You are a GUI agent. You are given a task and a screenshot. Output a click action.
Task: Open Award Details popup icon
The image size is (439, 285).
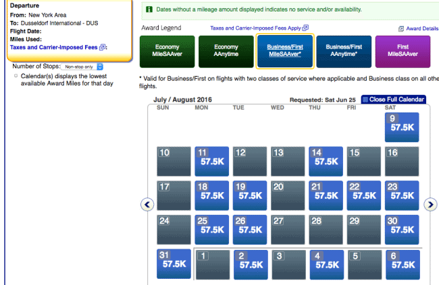pyautogui.click(x=401, y=28)
